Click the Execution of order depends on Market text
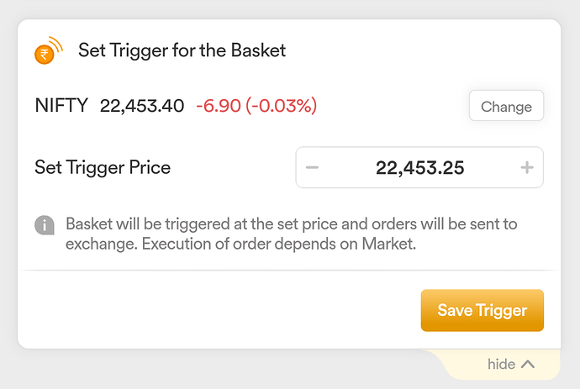Screen dimensions: 580x389 pos(279,244)
